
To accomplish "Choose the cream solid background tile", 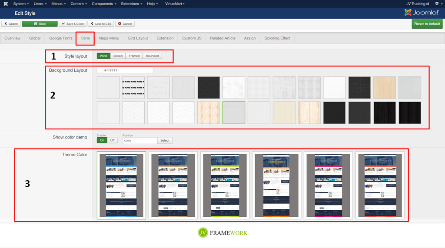I will (284, 113).
